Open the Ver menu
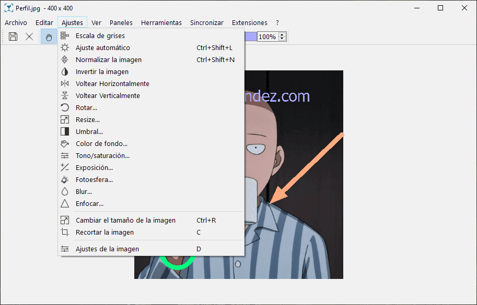The width and height of the screenshot is (477, 305). coord(96,23)
